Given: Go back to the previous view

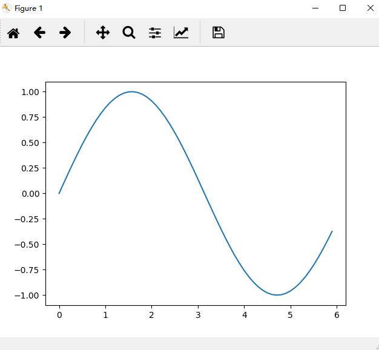Looking at the screenshot, I should (x=39, y=33).
